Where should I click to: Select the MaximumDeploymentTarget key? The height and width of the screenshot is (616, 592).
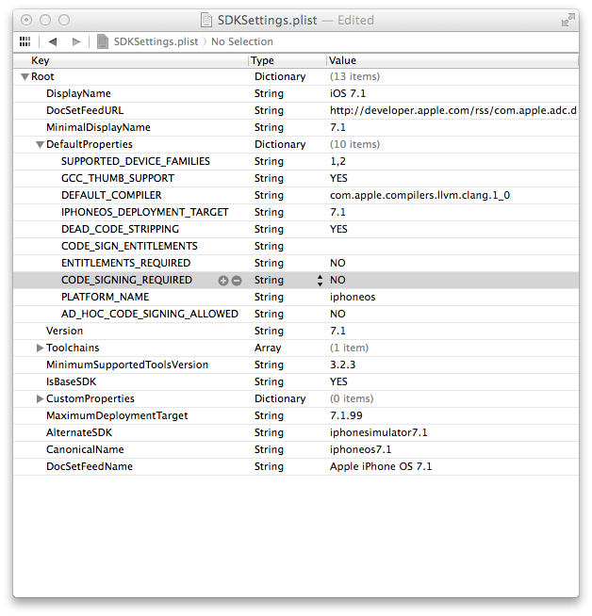coord(117,415)
